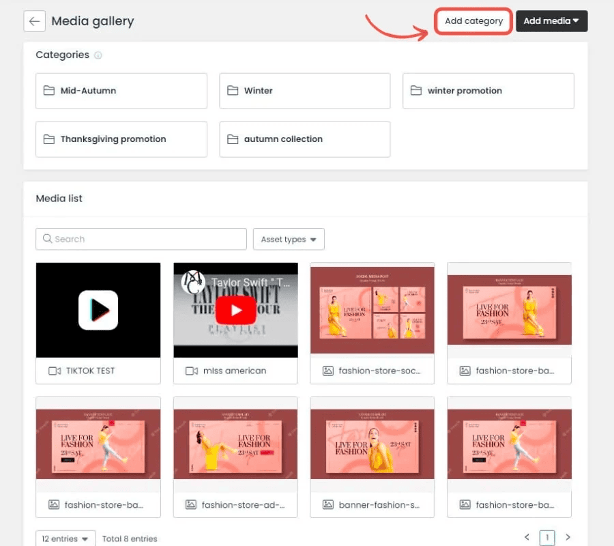Click the Categories info icon
Image resolution: width=614 pixels, height=546 pixels.
point(98,55)
